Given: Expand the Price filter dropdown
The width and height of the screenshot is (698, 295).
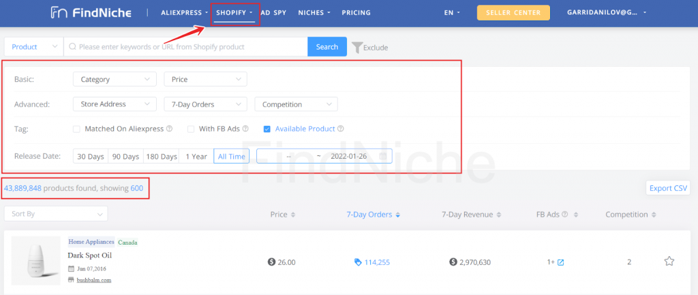Looking at the screenshot, I should [x=206, y=79].
